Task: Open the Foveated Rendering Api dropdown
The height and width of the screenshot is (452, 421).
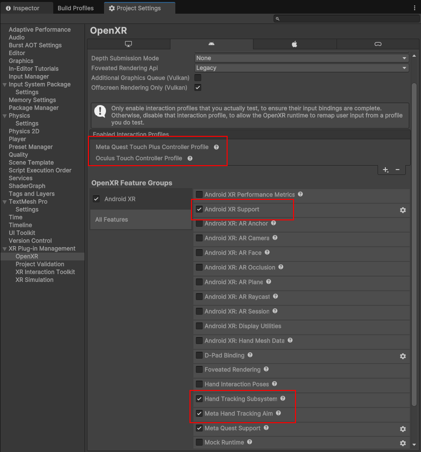Action: coord(301,68)
